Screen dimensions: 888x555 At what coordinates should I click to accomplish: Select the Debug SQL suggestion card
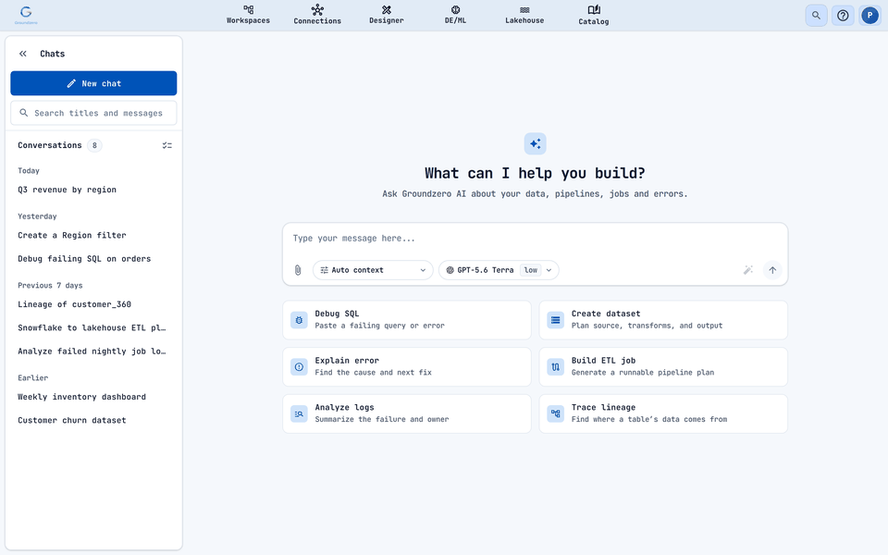[407, 320]
